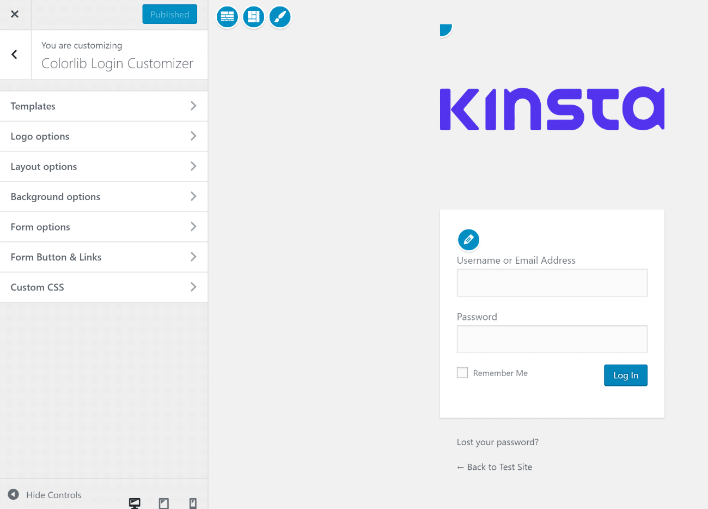
Task: Open the templates shortcut icon in preview
Action: [x=227, y=17]
